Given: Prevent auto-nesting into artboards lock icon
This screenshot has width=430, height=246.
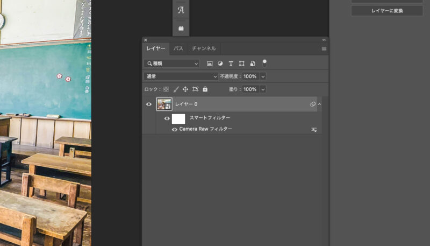Looking at the screenshot, I should coord(195,89).
